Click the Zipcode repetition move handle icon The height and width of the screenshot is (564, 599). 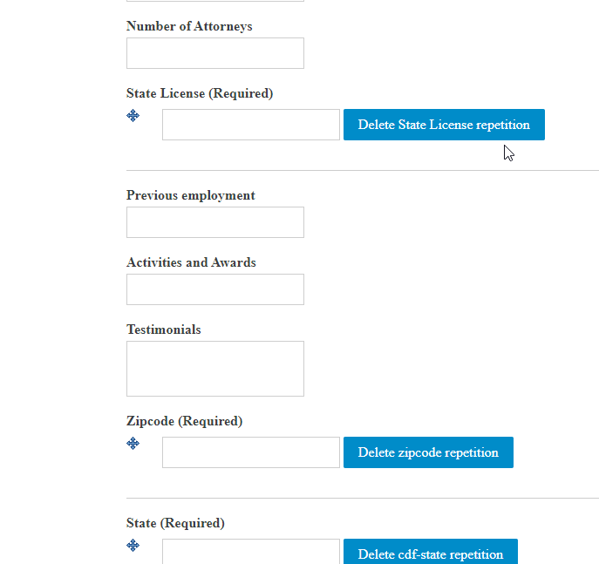[x=133, y=444]
